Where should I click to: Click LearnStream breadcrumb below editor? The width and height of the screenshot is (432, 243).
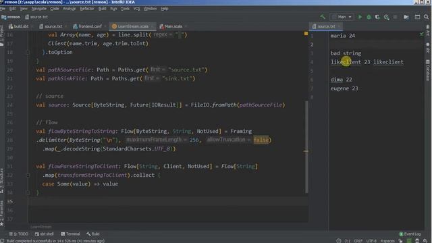coord(40,227)
